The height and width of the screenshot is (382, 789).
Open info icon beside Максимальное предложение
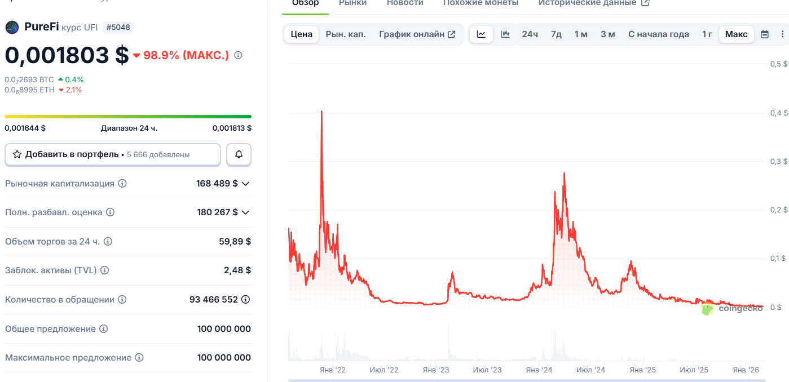[x=139, y=358]
